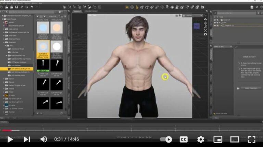This screenshot has width=263, height=147.
Task: Enter fullscreen video mode
Action: point(252,139)
